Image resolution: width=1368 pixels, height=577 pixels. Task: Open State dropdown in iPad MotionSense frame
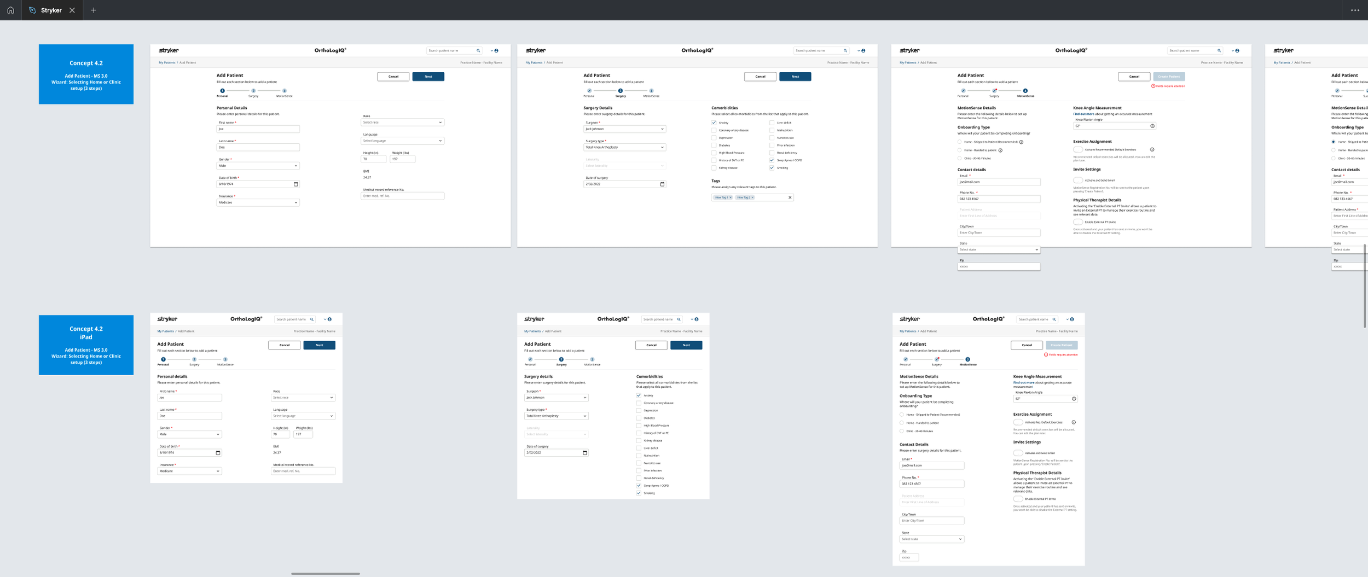click(932, 539)
